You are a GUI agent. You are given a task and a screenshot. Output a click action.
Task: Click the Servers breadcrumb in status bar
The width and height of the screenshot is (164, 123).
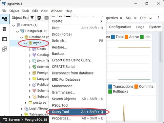click(x=14, y=120)
